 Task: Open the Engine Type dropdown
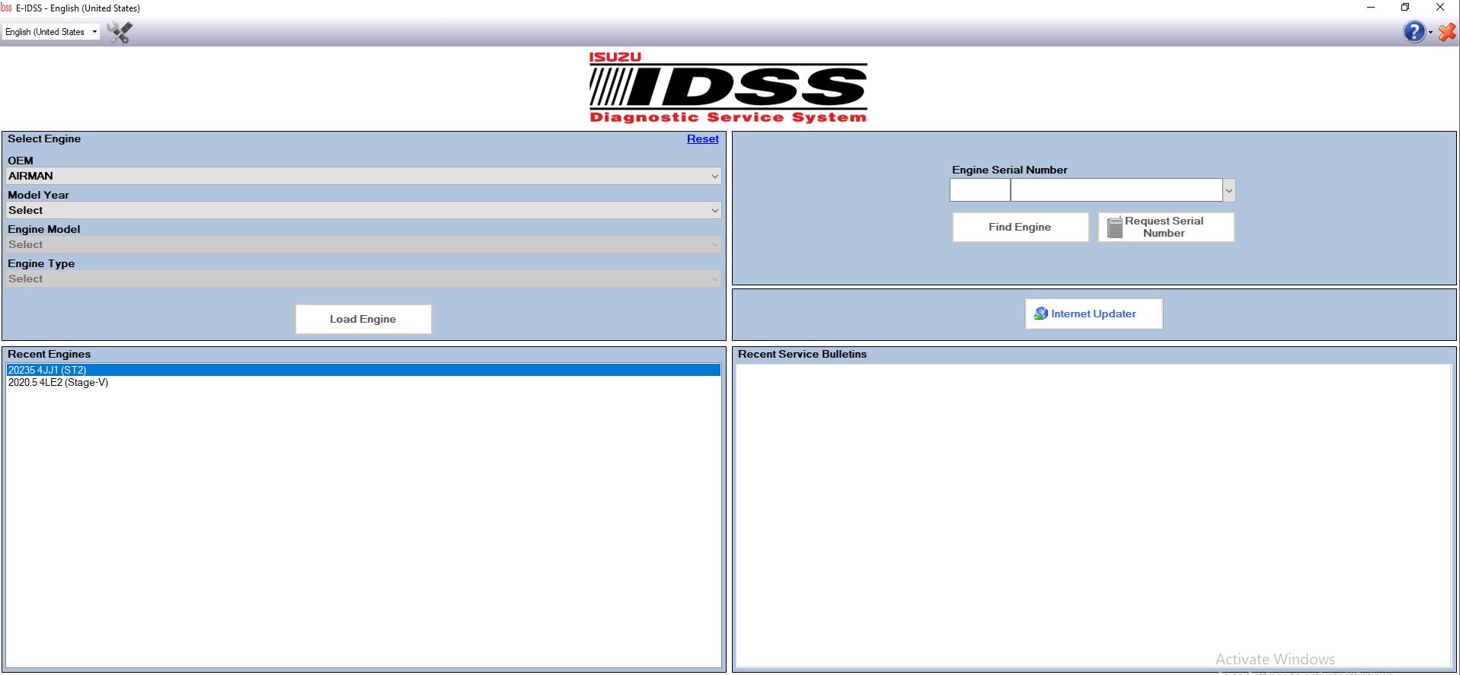tap(363, 279)
